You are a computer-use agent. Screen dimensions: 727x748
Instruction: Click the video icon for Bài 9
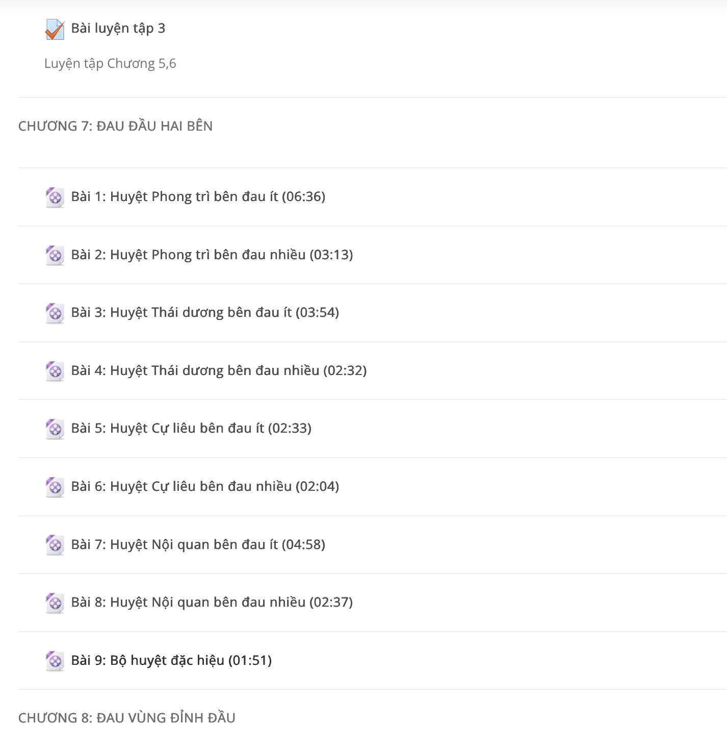coord(55,661)
